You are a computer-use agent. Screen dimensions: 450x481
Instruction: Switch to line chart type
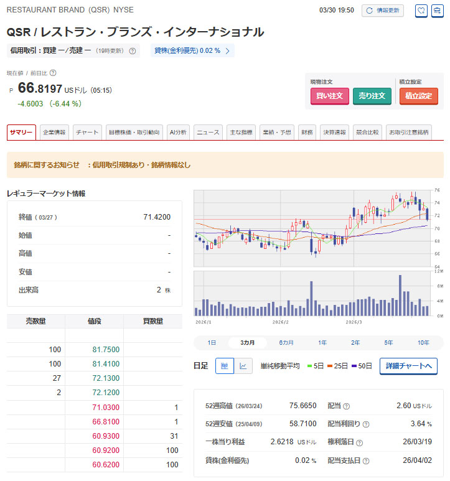point(243,366)
